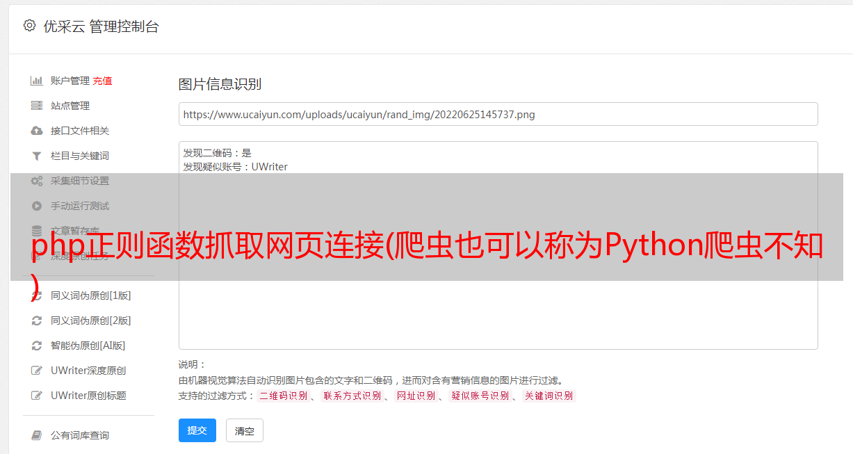Click the 优采云 管理控制台 title

101,26
